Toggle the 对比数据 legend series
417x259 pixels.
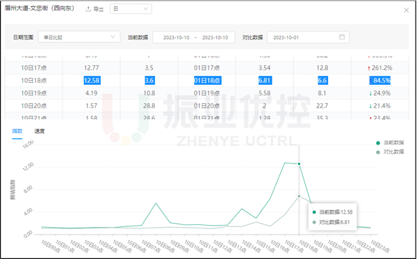click(x=390, y=152)
